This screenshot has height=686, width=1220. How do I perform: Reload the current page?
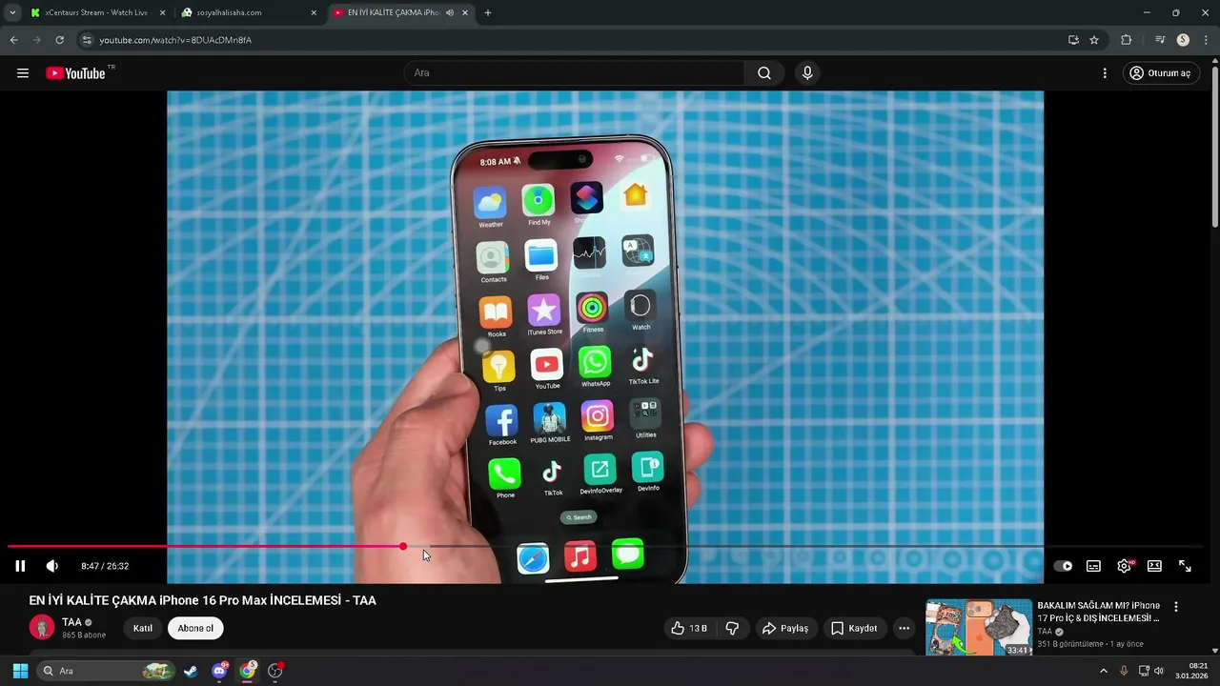tap(59, 40)
